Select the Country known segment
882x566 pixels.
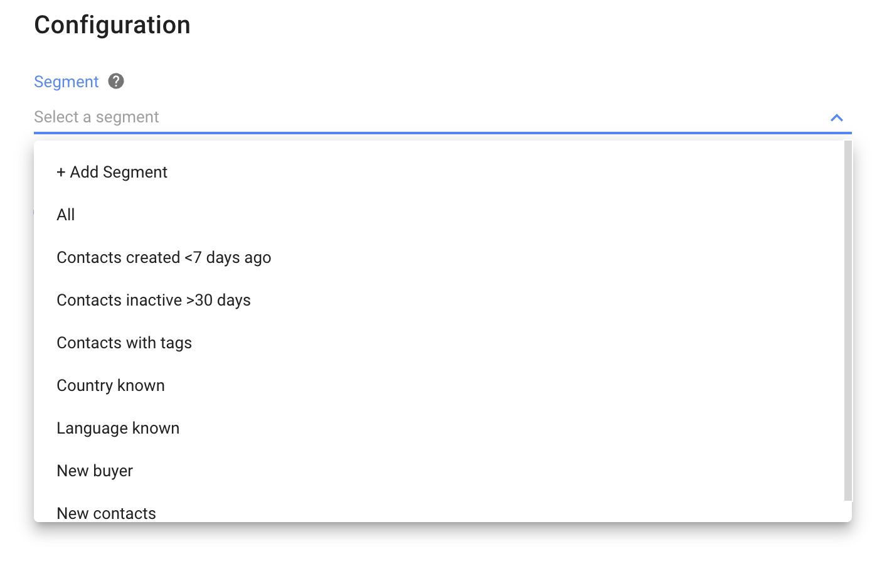(110, 385)
